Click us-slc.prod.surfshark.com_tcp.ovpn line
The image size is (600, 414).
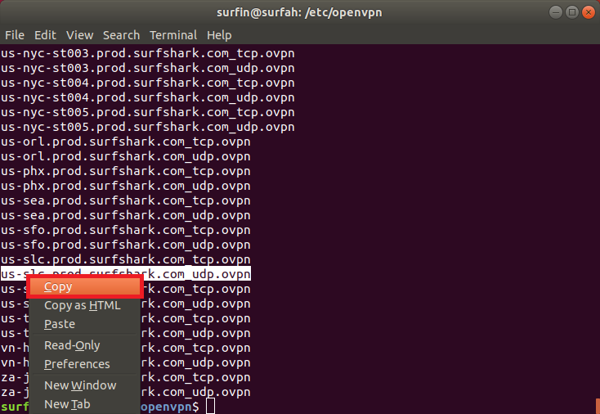(126, 259)
